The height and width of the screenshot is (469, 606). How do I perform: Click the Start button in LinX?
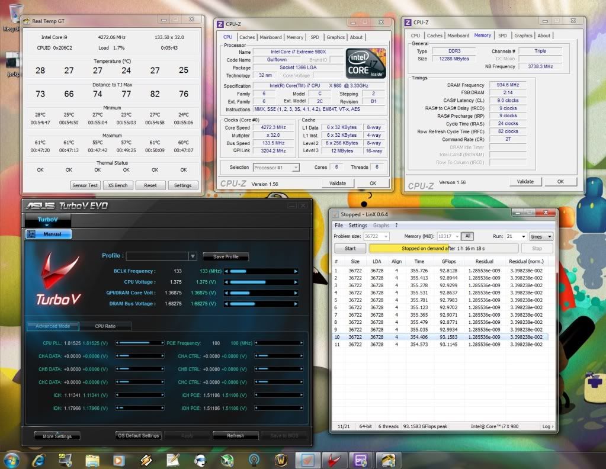350,248
